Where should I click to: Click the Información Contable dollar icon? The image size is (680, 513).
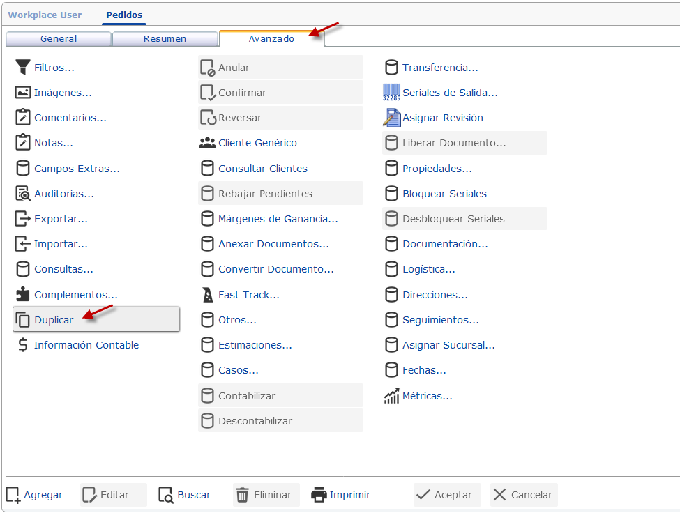point(22,345)
